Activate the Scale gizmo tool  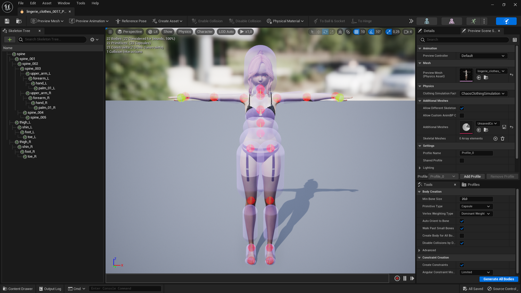[x=332, y=32]
